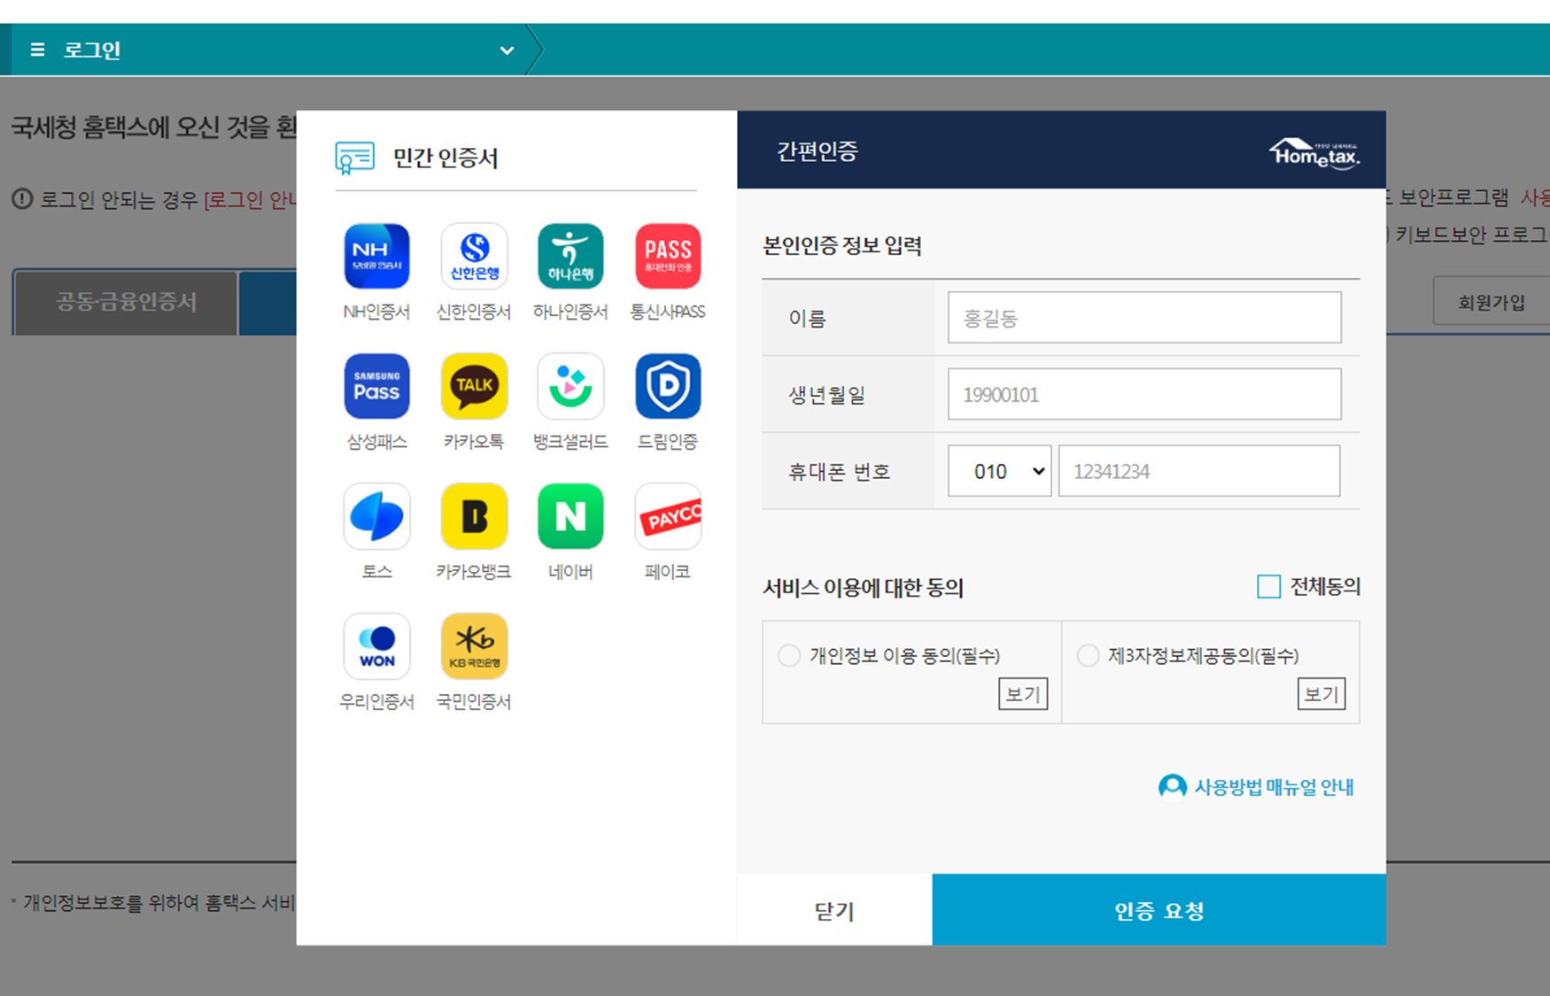Open the 사용방법 매뉴얼 안내 link

click(x=1274, y=787)
